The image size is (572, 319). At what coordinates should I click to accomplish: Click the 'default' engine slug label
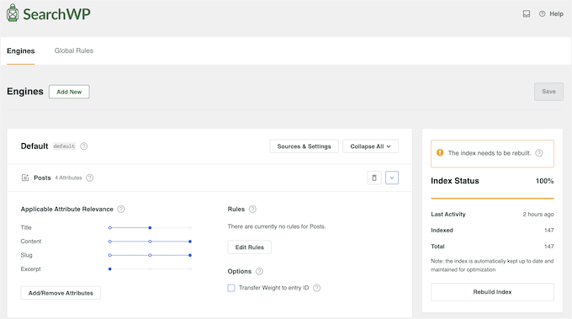(64, 146)
